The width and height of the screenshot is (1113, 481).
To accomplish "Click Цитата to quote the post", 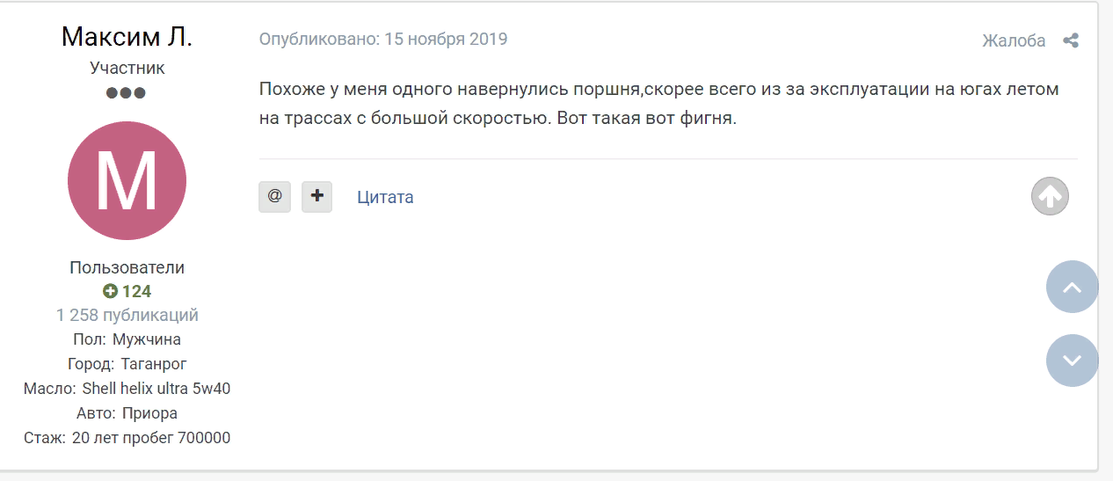I will 385,197.
